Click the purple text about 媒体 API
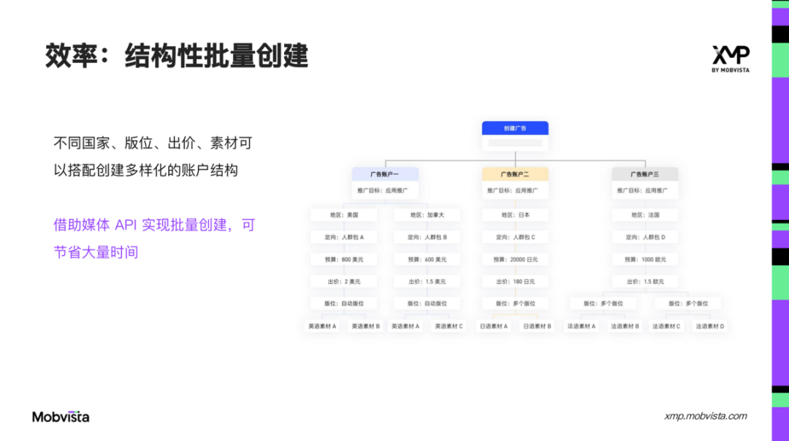Screen dimensions: 789x441 153,237
